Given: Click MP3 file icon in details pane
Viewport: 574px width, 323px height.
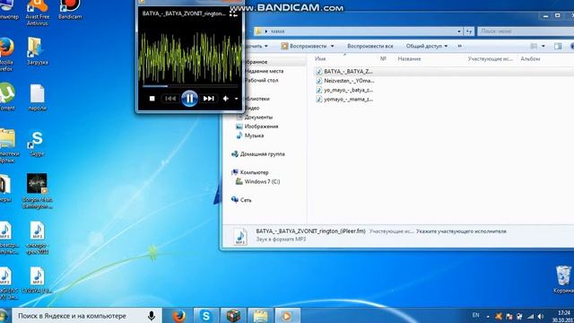Looking at the screenshot, I should tap(240, 236).
